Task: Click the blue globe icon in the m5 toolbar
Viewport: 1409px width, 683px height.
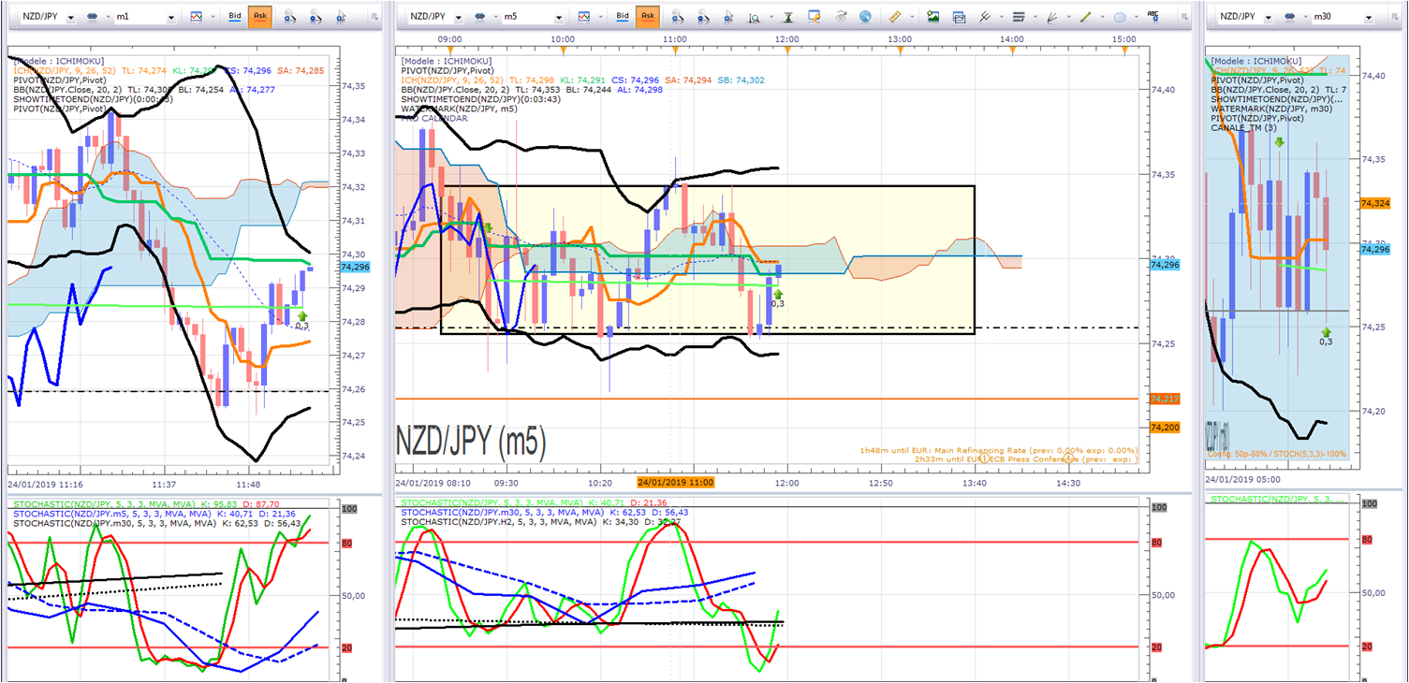Action: pos(865,17)
